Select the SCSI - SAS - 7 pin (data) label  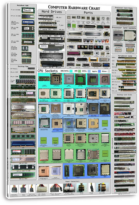(x=52, y=60)
